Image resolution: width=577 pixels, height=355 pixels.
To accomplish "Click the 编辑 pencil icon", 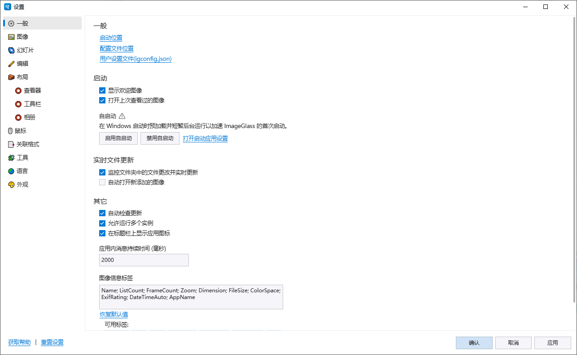I will point(11,64).
